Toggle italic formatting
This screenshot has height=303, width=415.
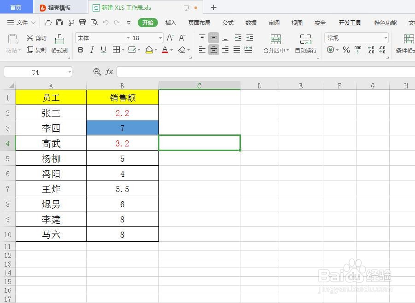(x=91, y=50)
